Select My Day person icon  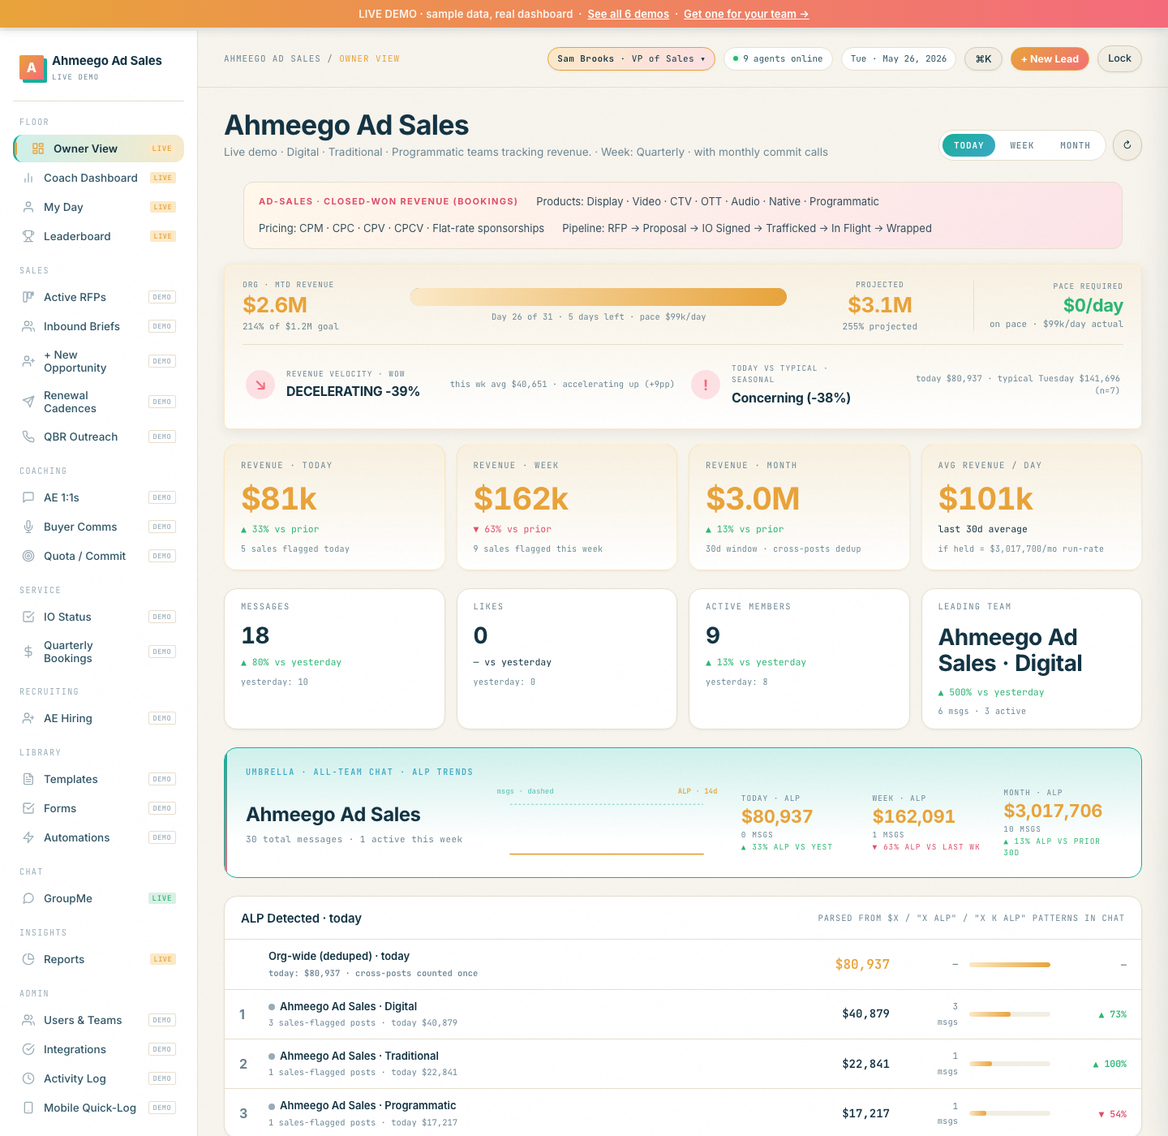28,207
